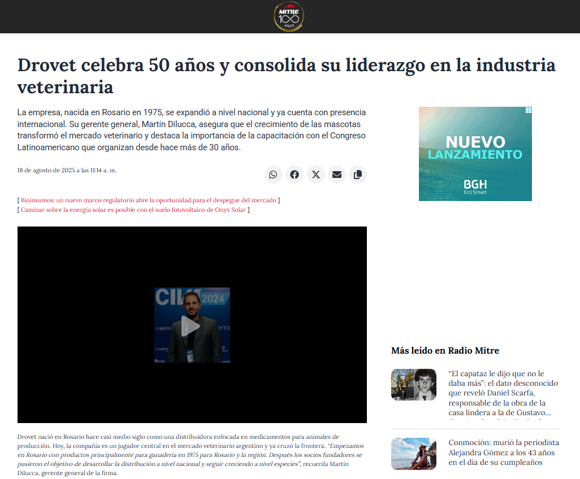This screenshot has height=479, width=580.
Task: Click the "Drovet celebra 50 años" article title
Action: (286, 76)
